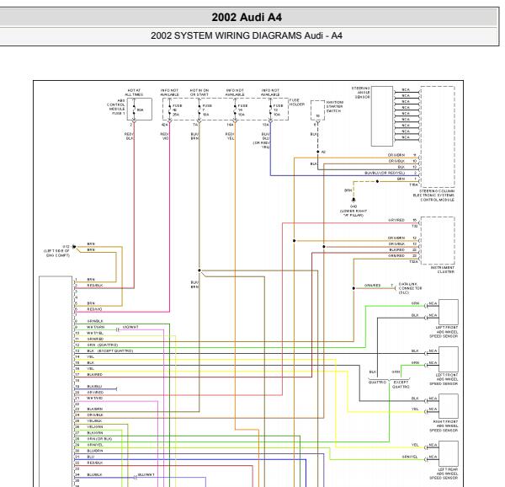Click the 'FUSE HOLDER' label
The width and height of the screenshot is (505, 487).
[x=296, y=102]
